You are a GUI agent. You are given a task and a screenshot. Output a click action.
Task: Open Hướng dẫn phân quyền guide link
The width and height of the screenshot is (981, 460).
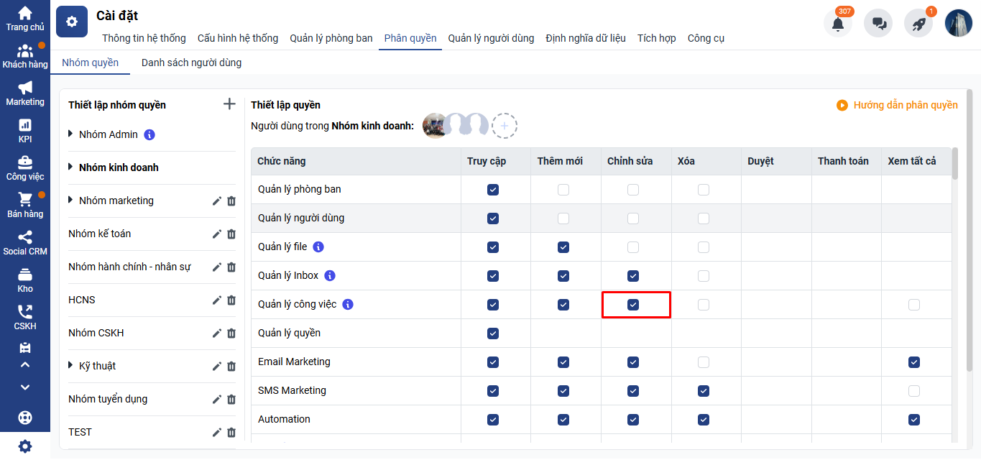(897, 105)
